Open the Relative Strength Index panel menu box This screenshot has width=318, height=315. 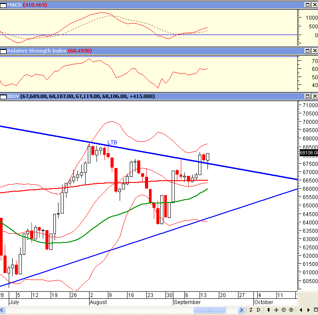(3, 51)
